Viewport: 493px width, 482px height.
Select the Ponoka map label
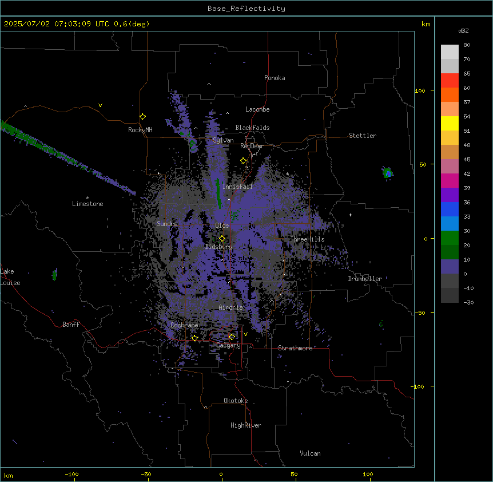point(275,78)
